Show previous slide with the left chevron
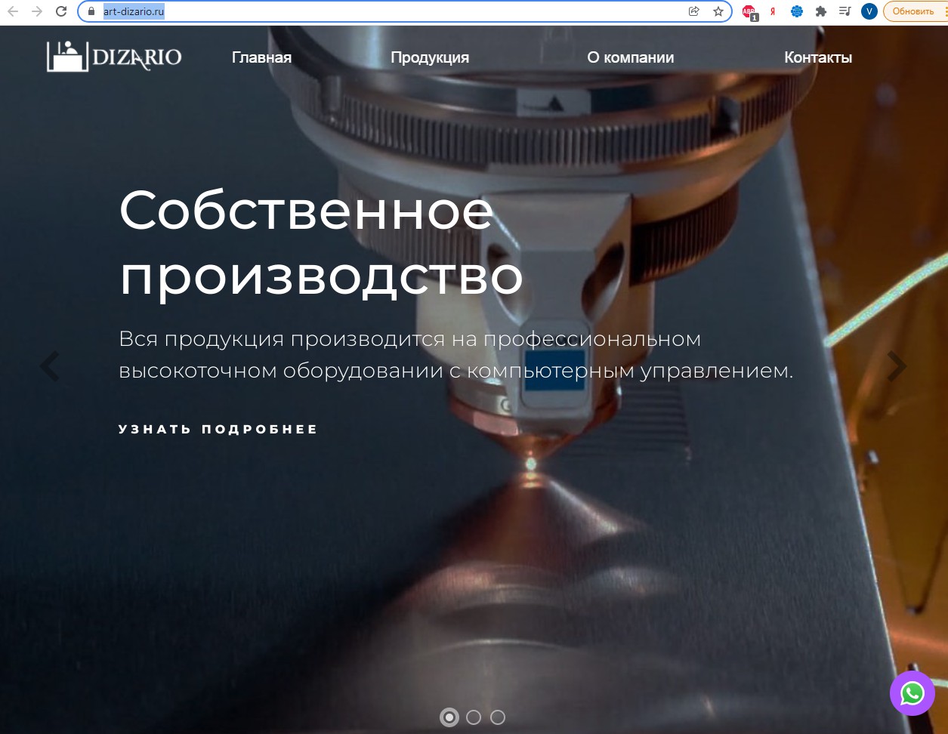Screen dimensions: 948x734 tap(50, 366)
